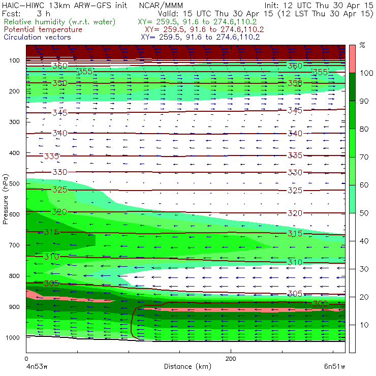This screenshot has width=376, height=376.
Task: Click the white 40–50% color bar segment
Action: (352, 227)
